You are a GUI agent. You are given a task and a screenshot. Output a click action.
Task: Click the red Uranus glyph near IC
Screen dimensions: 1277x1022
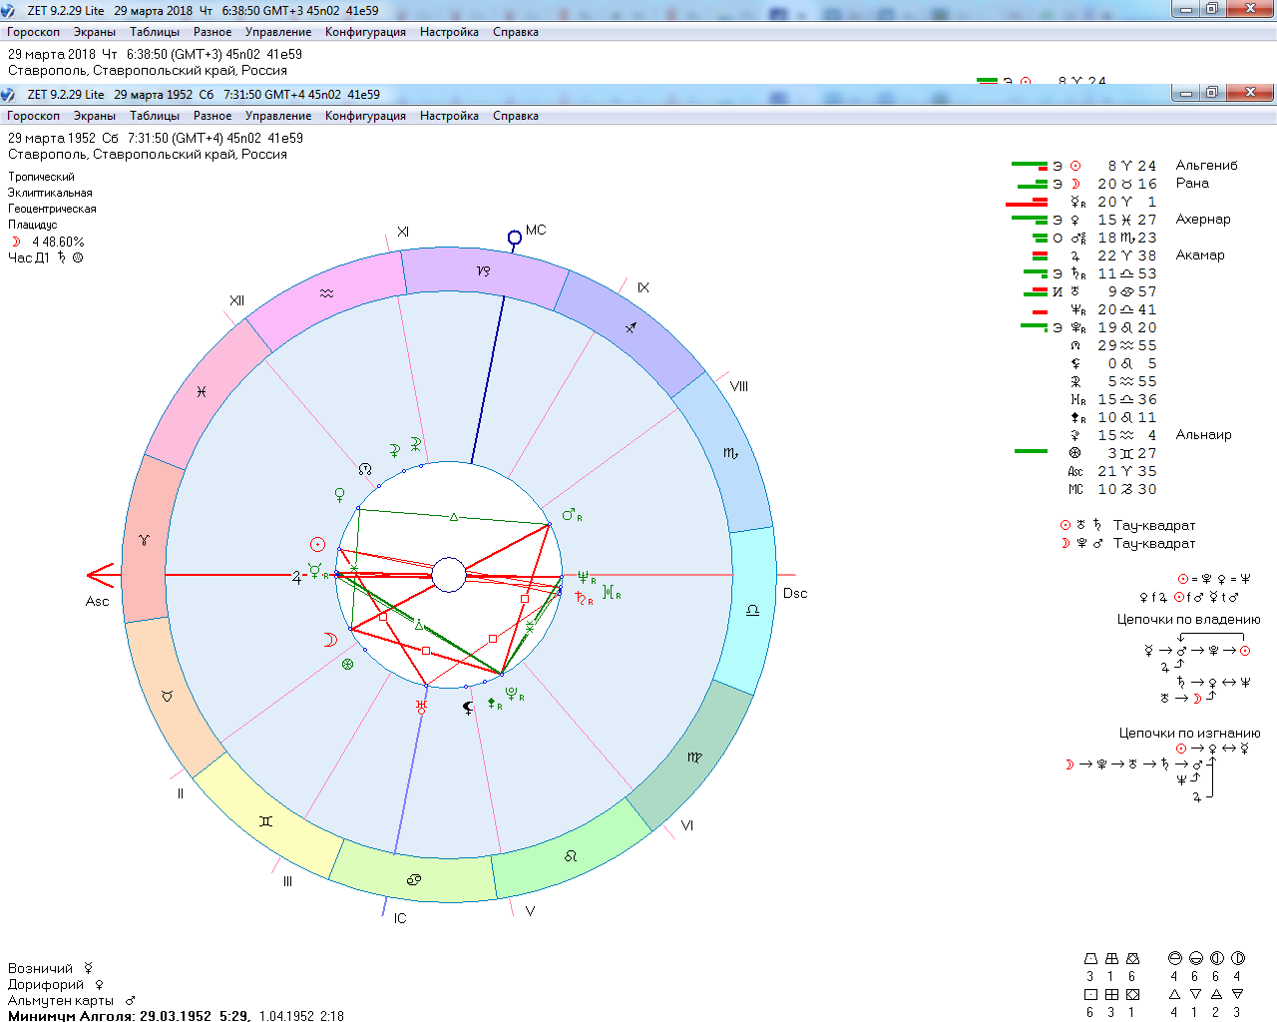pos(421,706)
